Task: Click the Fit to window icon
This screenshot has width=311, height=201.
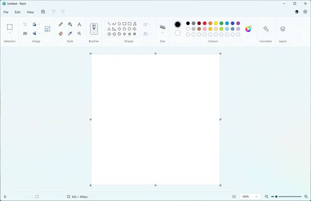Action: point(234,196)
